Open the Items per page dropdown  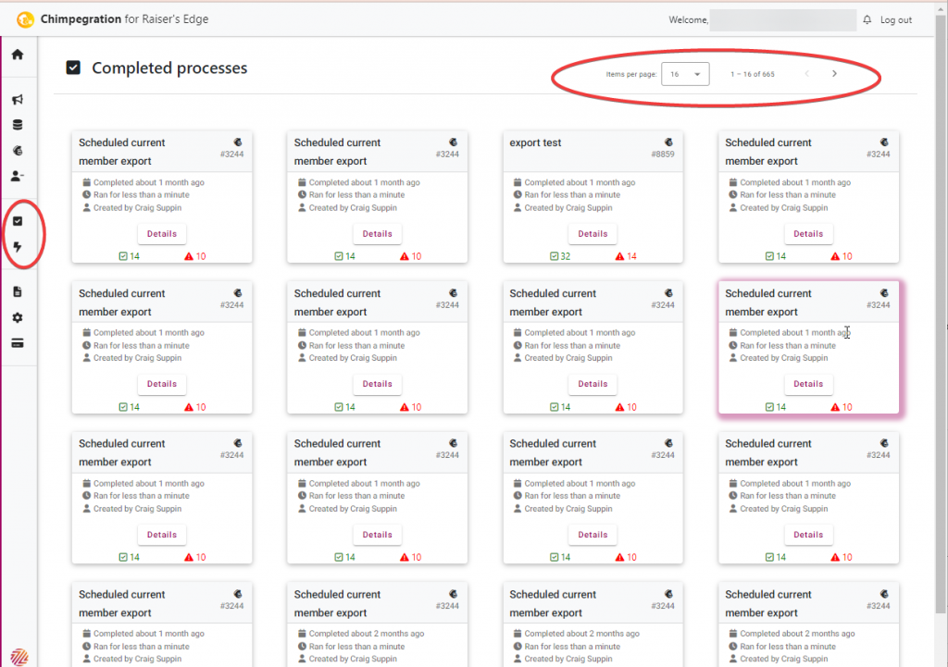(x=685, y=74)
